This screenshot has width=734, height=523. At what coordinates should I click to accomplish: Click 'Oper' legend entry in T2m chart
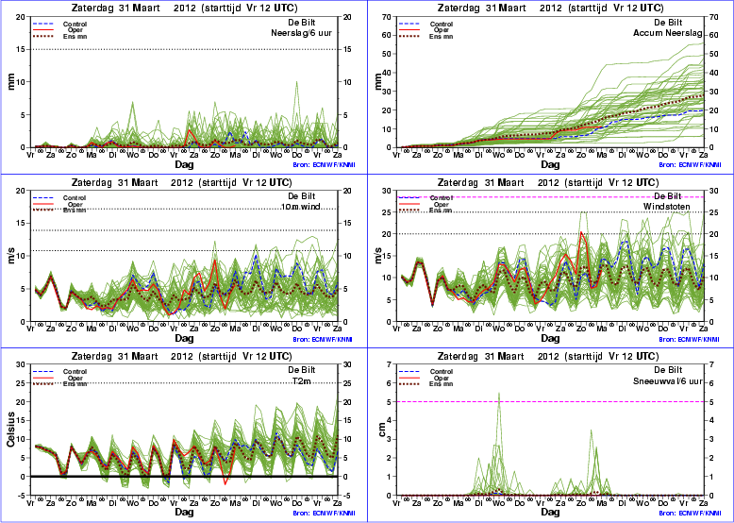(75, 378)
